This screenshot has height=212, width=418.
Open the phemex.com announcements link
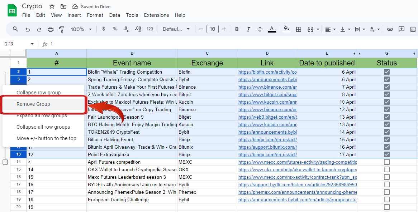(x=298, y=192)
